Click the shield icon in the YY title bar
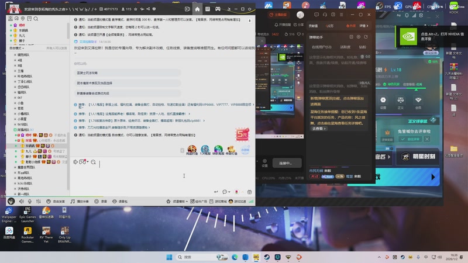Image resolution: width=468 pixels, height=263 pixels. [x=154, y=9]
